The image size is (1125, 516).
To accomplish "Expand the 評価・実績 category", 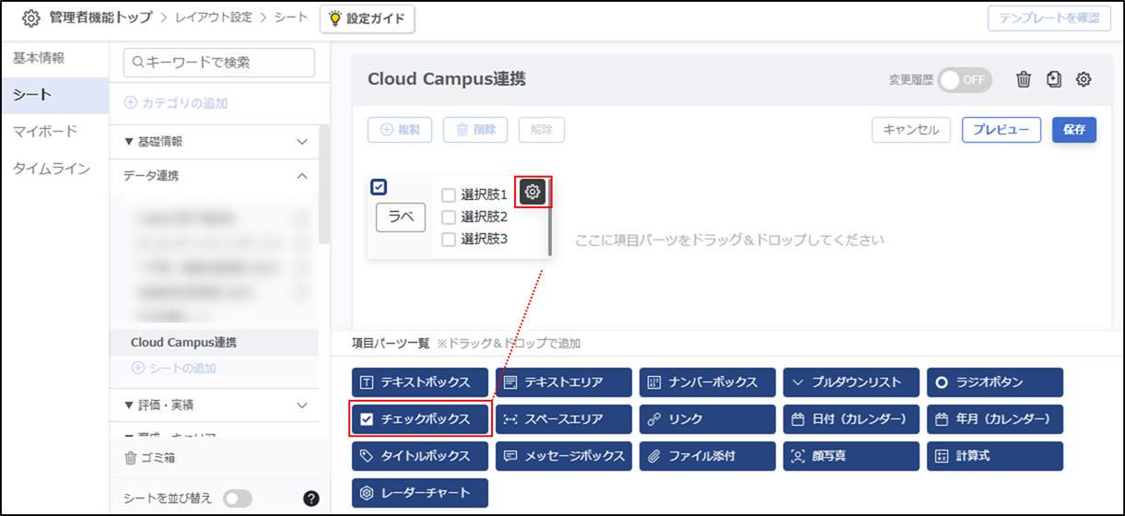I will [216, 405].
